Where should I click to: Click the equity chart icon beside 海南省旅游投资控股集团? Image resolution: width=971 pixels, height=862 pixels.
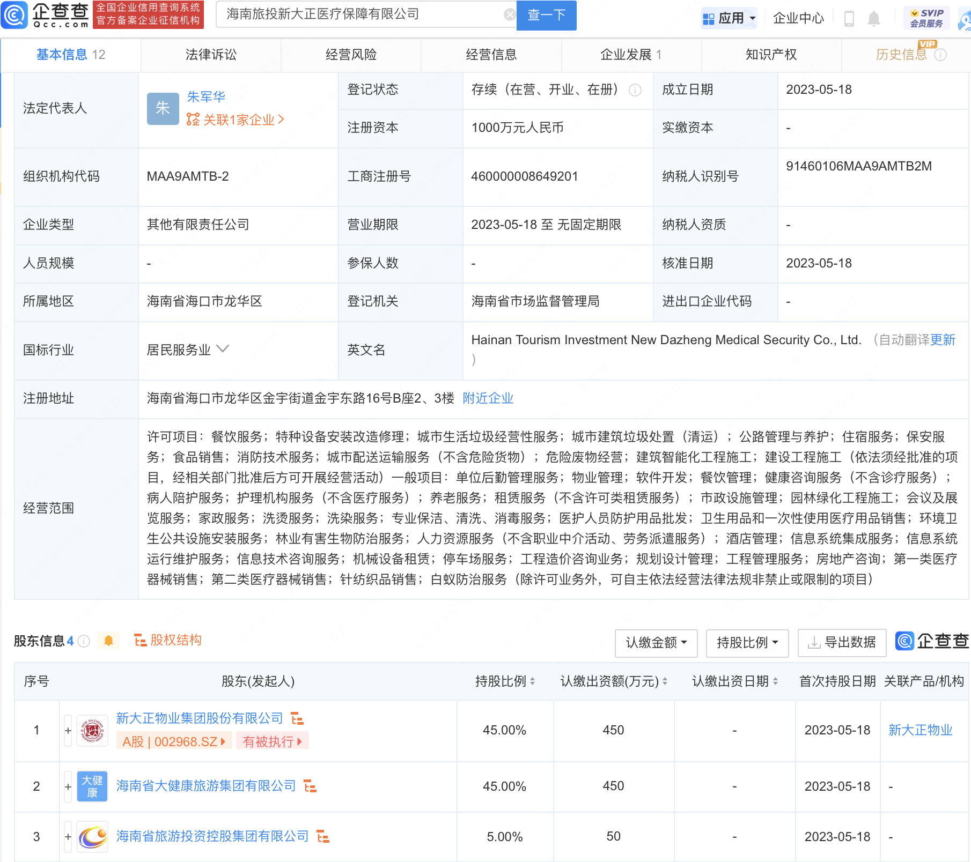coord(322,836)
